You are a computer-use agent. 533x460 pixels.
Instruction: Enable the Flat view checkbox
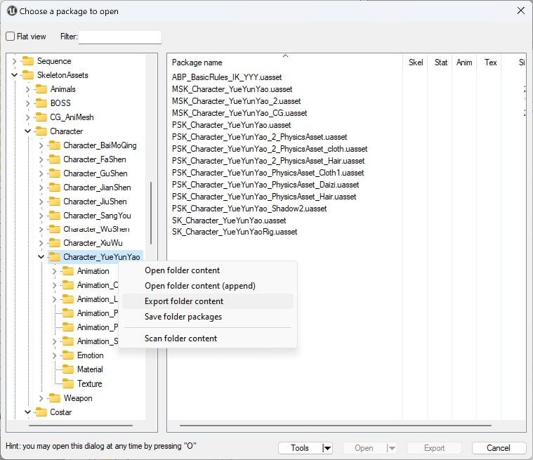point(11,37)
